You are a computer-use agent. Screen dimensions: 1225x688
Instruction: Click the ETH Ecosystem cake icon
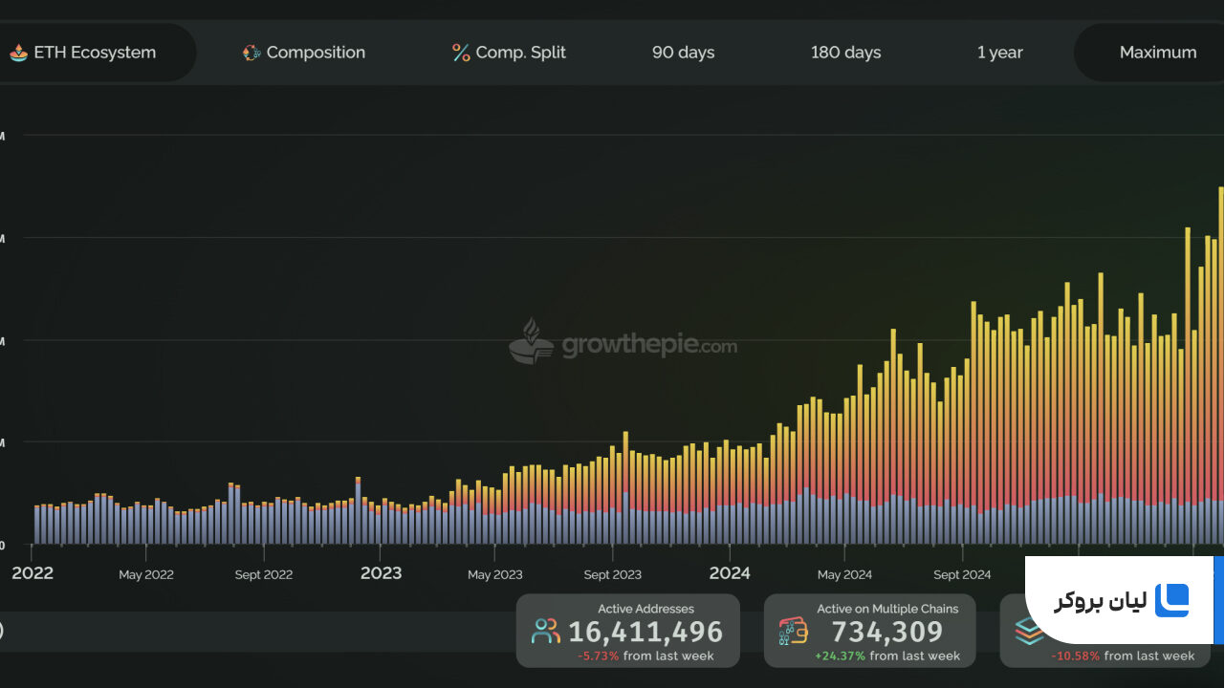[x=18, y=53]
